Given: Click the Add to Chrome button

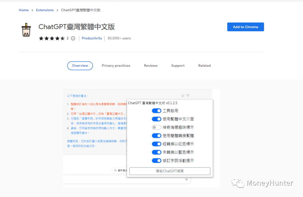Looking at the screenshot, I should 245,27.
